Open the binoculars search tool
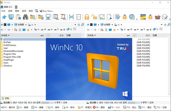This screenshot has width=171, height=111. 26,17
